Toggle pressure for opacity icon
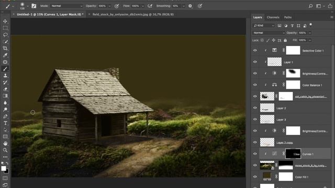The width and height of the screenshot is (335, 188). (x=117, y=6)
